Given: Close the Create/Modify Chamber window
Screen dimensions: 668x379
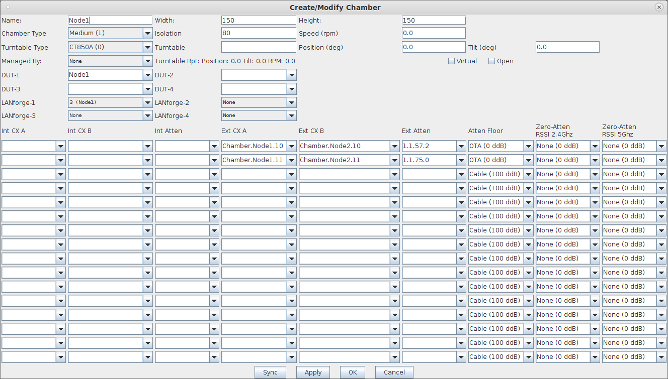Looking at the screenshot, I should pos(658,7).
